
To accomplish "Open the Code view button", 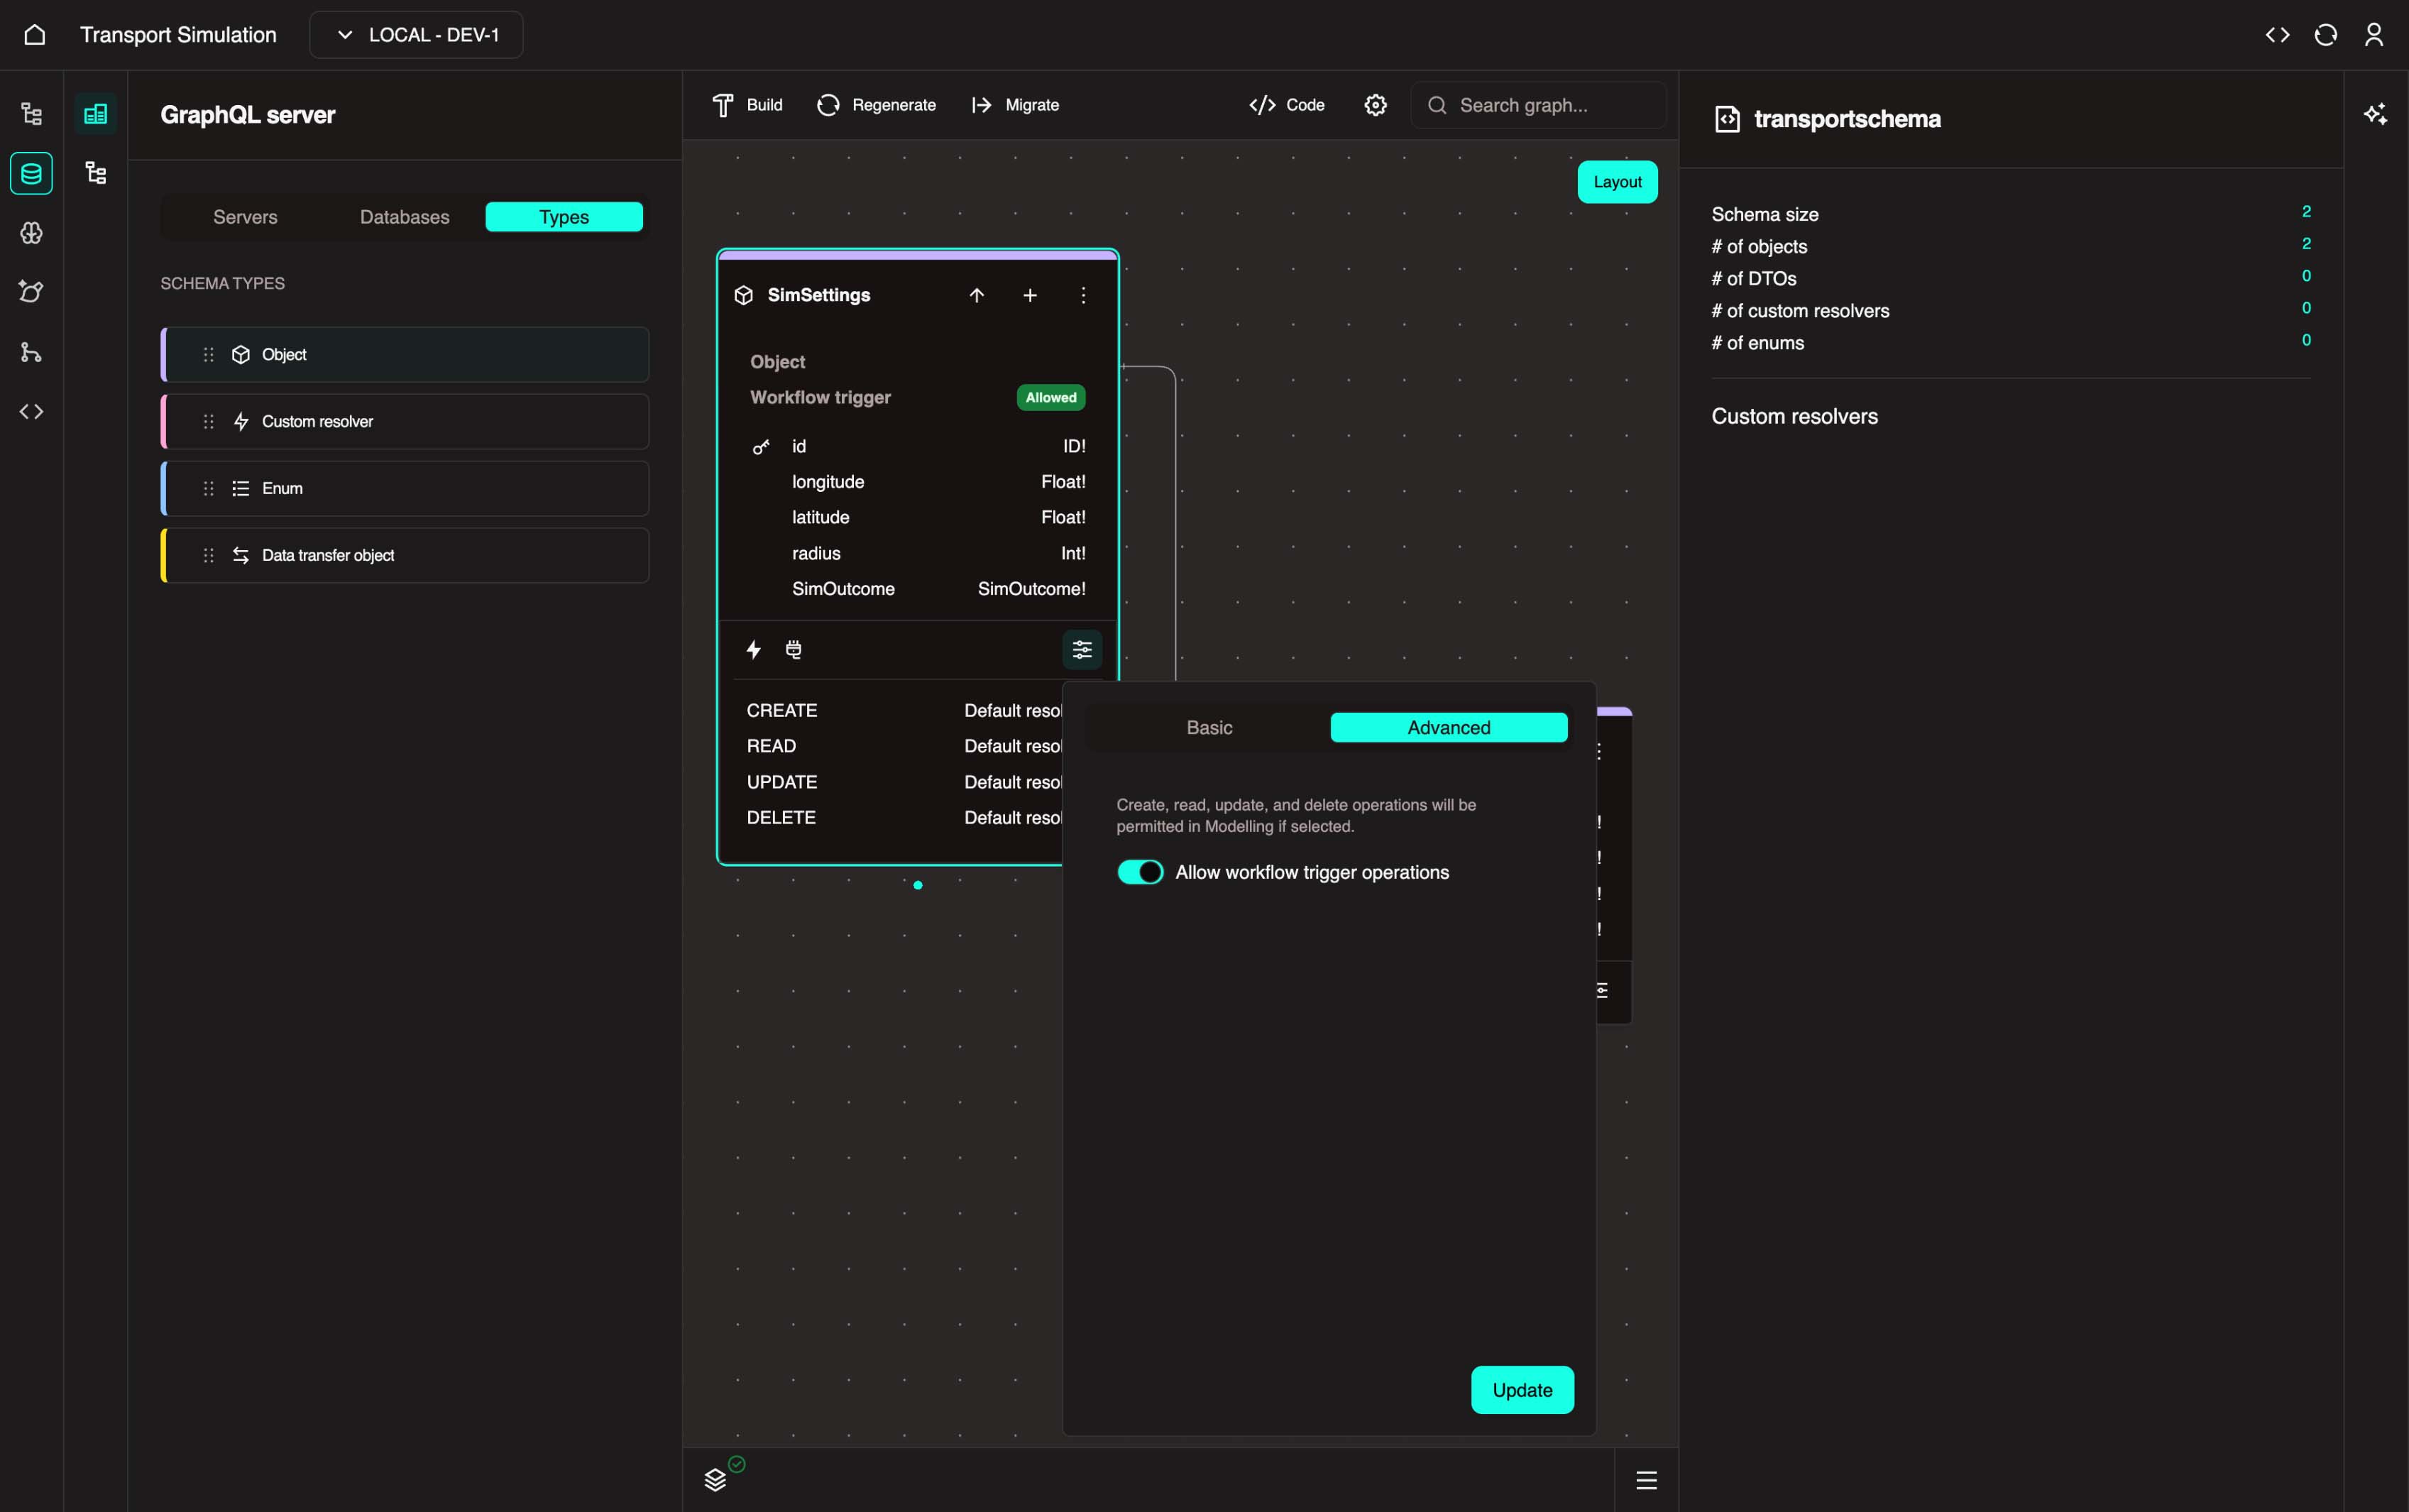I will click(x=1286, y=105).
